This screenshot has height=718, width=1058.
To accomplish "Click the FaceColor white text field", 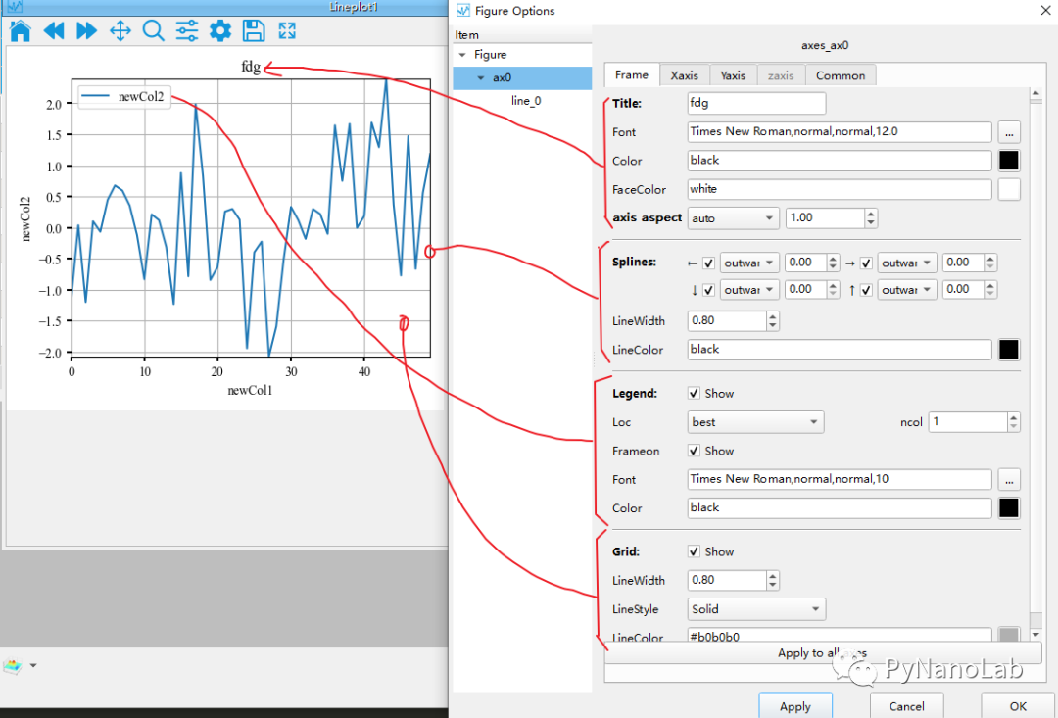I will click(x=840, y=189).
